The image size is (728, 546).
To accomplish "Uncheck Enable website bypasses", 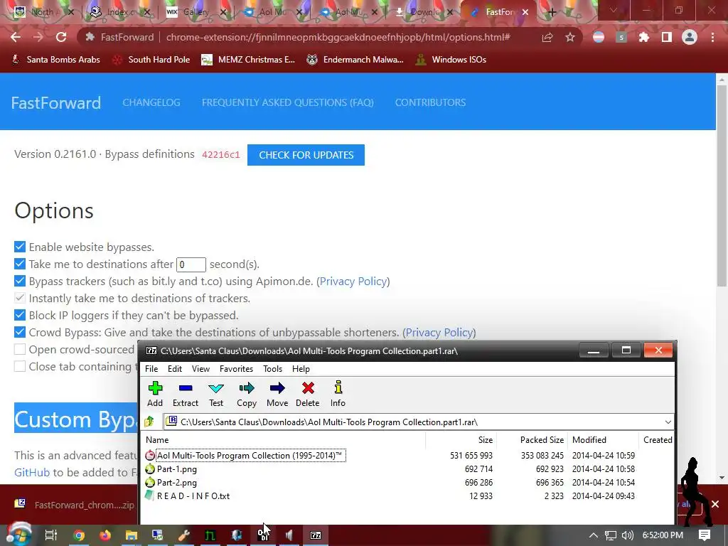I will click(19, 247).
